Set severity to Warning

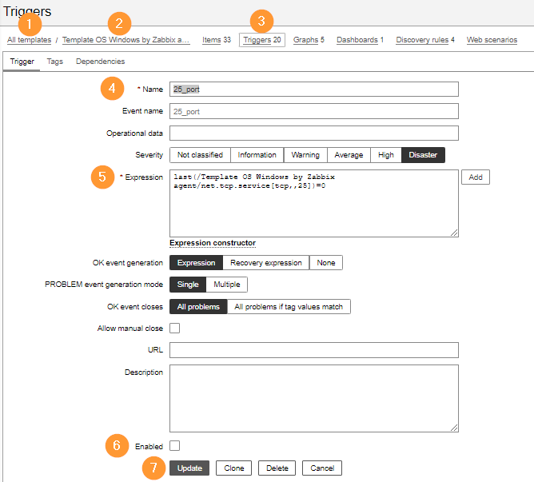pyautogui.click(x=305, y=155)
